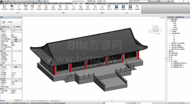Toggle the 裁剪视图 crop view checkbox
Viewport: 190px width, 104px height.
point(12,53)
